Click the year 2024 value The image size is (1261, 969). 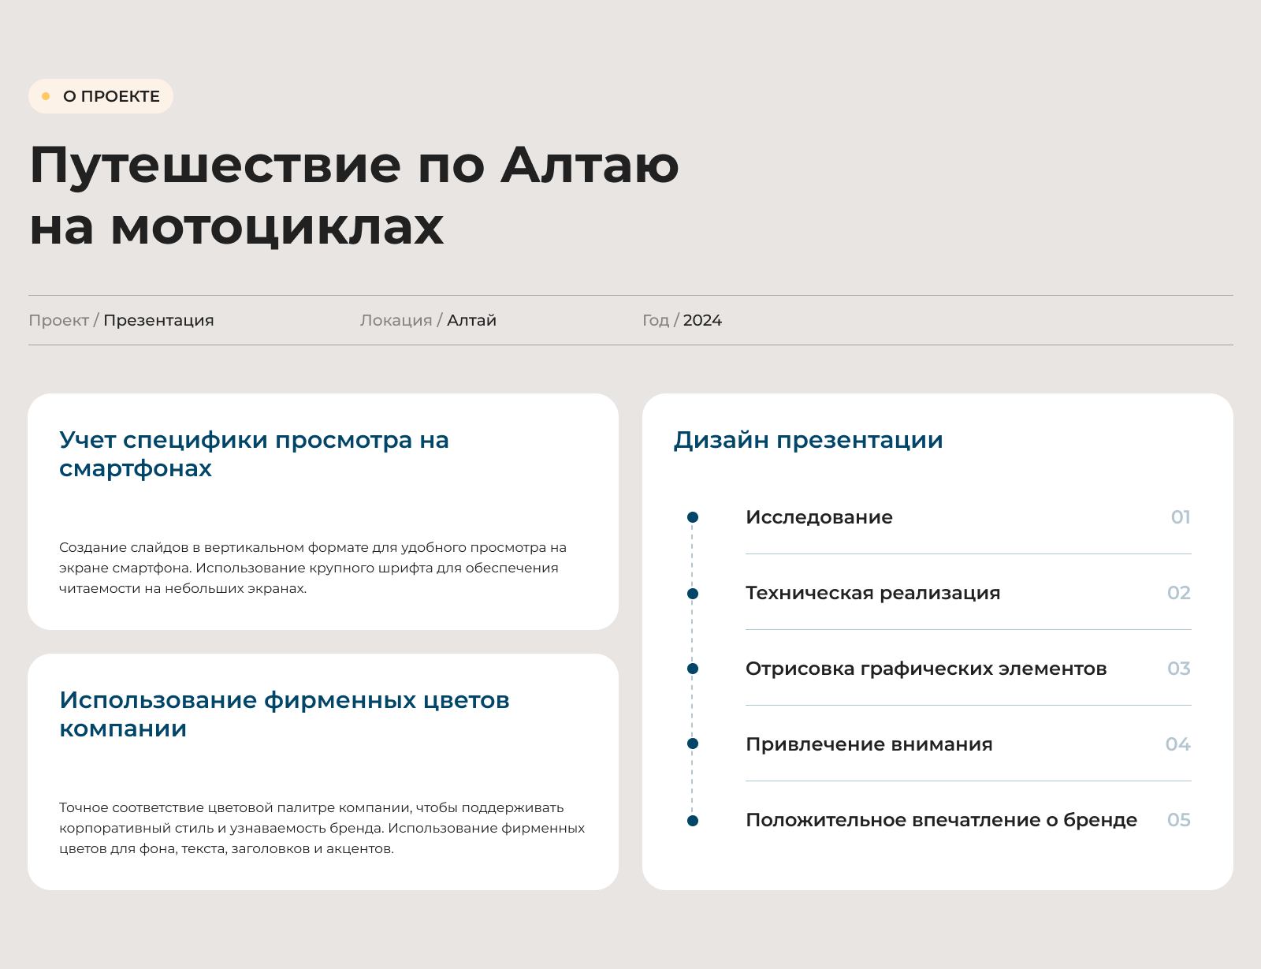click(x=703, y=320)
